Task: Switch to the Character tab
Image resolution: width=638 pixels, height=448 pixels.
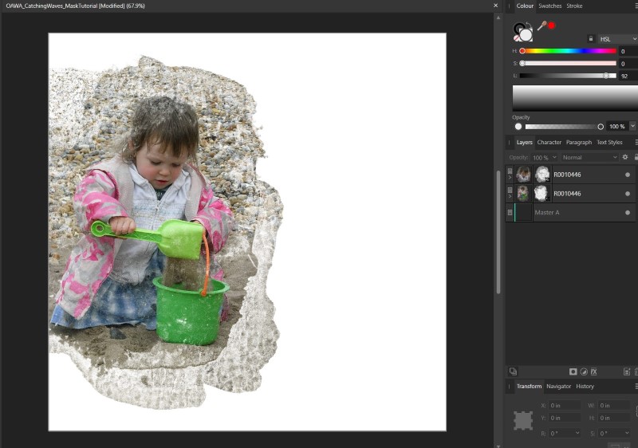Action: 549,142
